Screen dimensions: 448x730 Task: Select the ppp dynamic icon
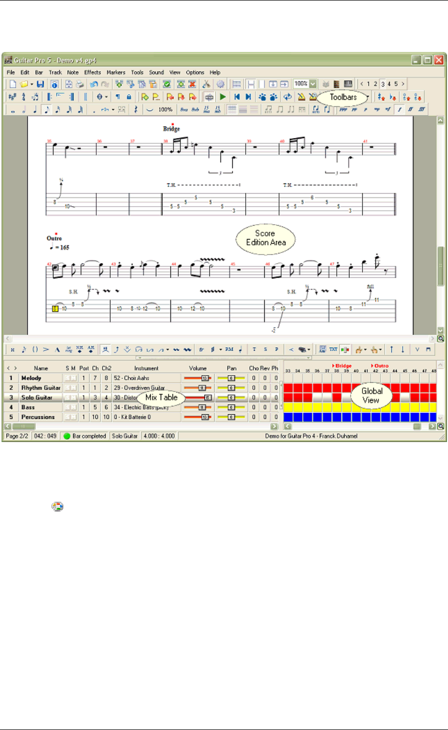[343, 109]
